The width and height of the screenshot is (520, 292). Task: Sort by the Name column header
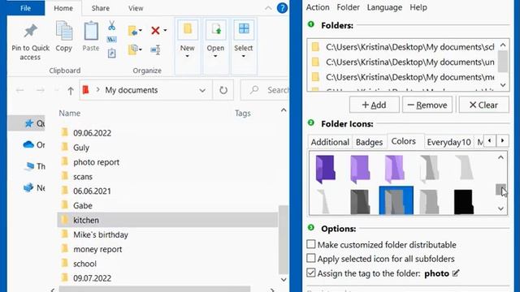pyautogui.click(x=70, y=114)
